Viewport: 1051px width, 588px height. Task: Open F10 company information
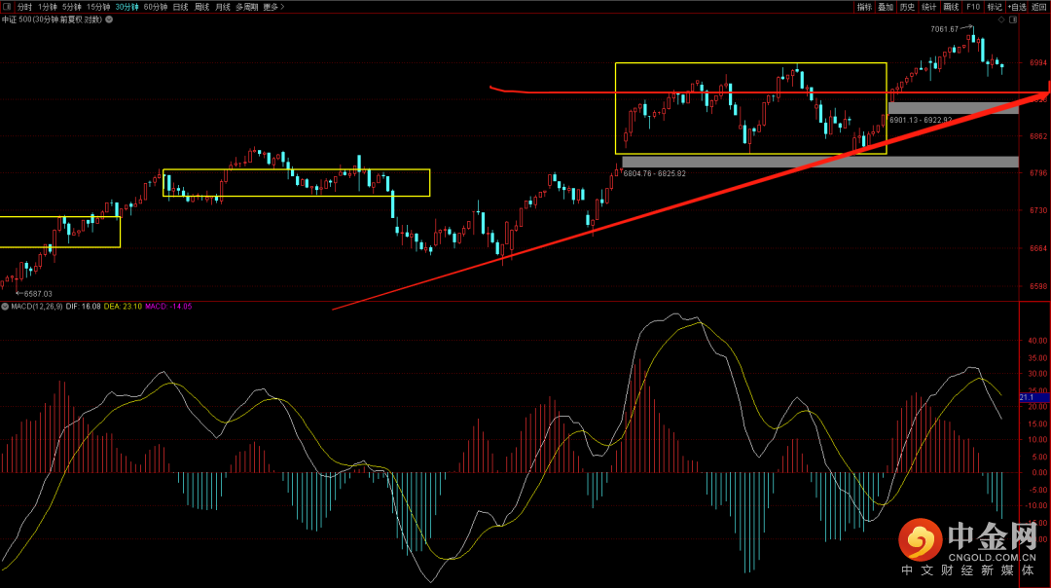coord(972,7)
